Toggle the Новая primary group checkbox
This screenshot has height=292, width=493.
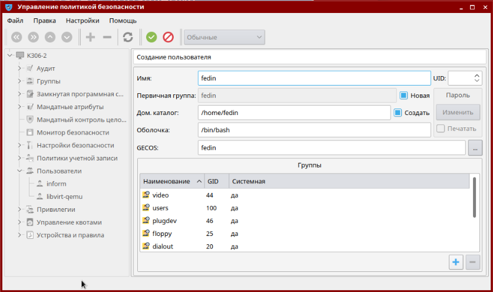(x=403, y=96)
